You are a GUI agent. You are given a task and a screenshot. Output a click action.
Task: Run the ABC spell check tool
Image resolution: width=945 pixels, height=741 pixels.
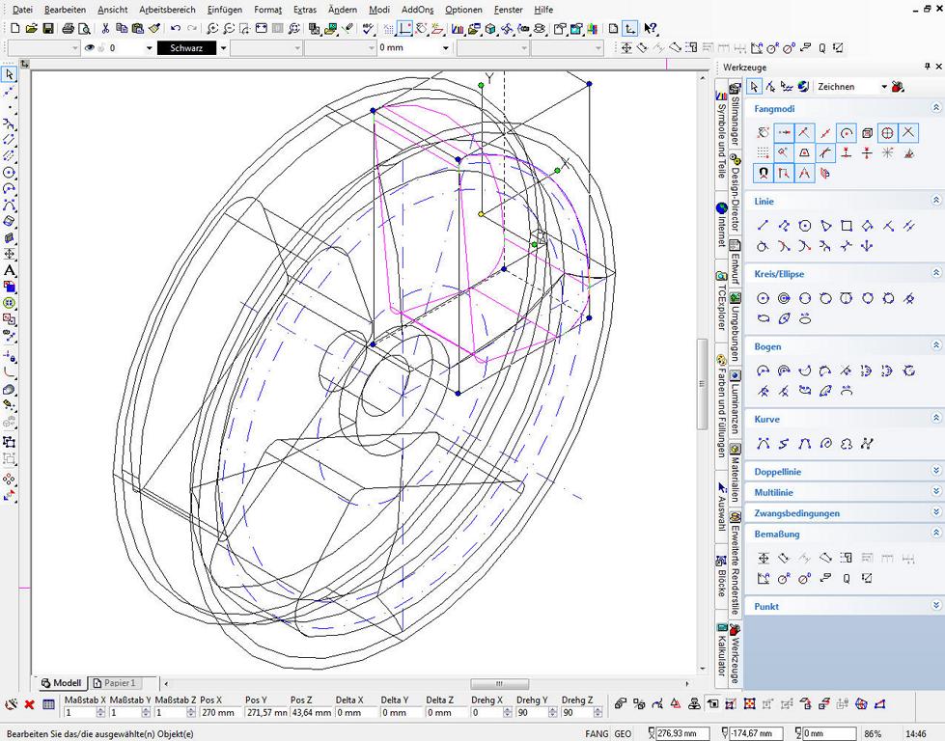[x=368, y=28]
